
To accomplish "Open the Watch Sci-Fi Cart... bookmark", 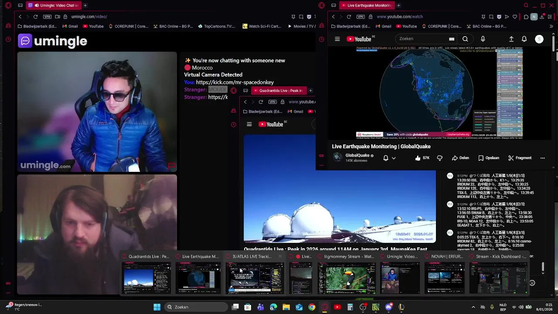I will tap(262, 26).
